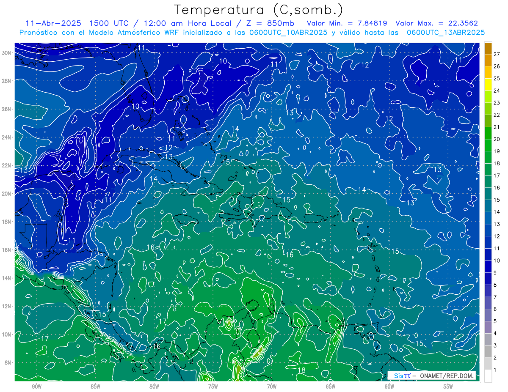Click the "12:00 am Hora Local" text

point(186,23)
